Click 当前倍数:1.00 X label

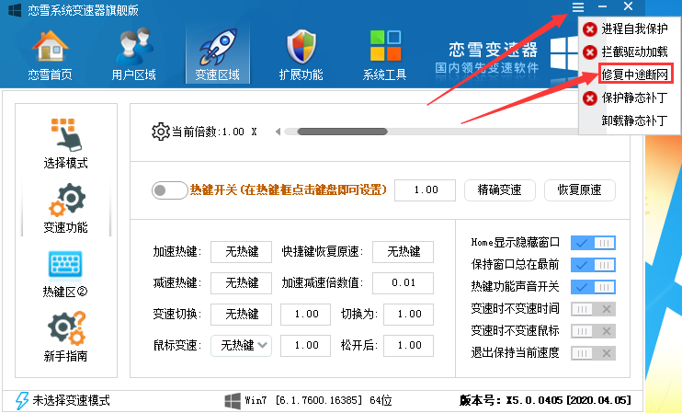[214, 132]
